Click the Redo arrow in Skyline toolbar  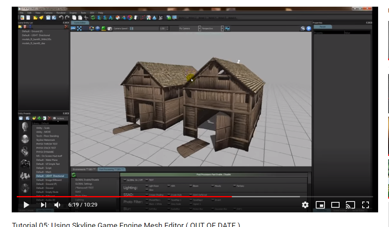[x=67, y=18]
